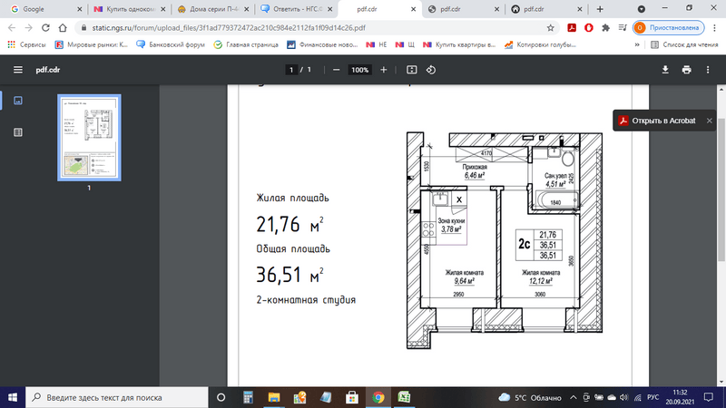
Task: Select page 1 thumbnail
Action: pos(89,137)
